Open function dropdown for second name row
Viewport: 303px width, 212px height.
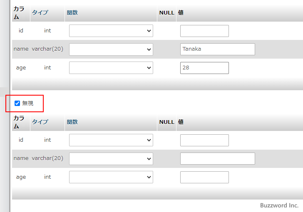[111, 158]
